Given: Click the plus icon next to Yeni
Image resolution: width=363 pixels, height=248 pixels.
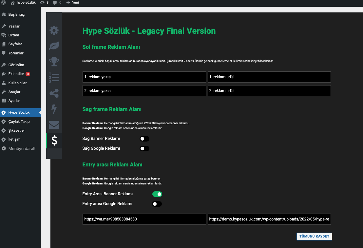Looking at the screenshot, I should [68, 3].
